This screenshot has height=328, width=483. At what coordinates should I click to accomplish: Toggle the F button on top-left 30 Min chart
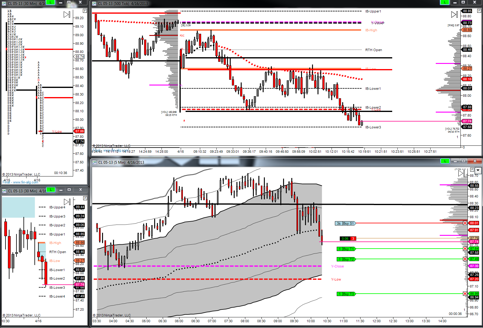(x=85, y=11)
